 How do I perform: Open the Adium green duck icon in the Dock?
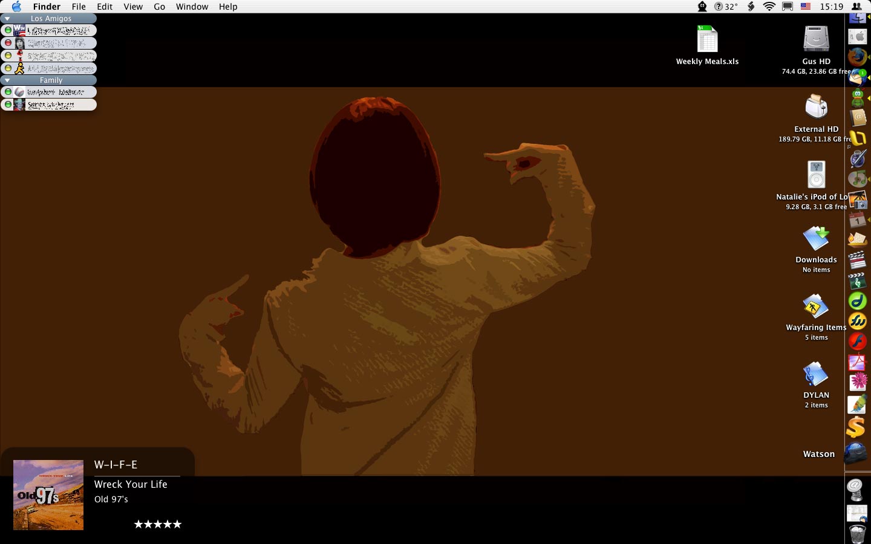point(858,97)
